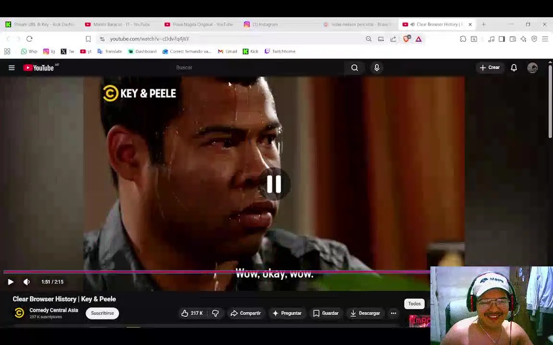The width and height of the screenshot is (553, 345).
Task: Click the large pause overlay on the video
Action: pyautogui.click(x=274, y=184)
